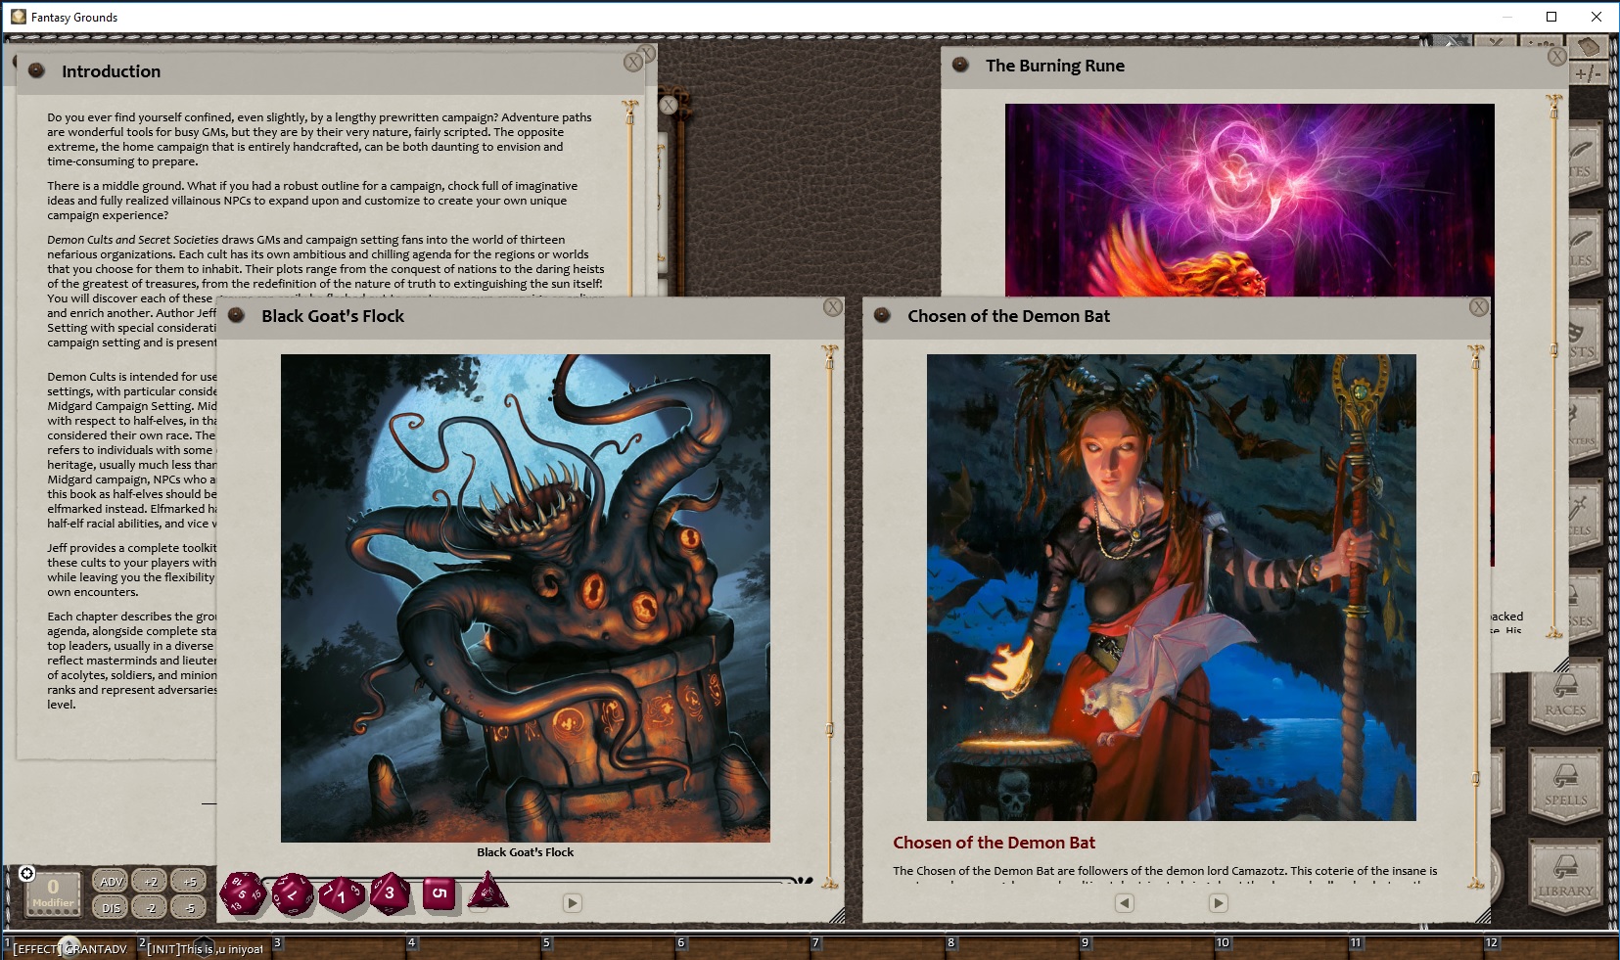The height and width of the screenshot is (960, 1620).
Task: Open the Races sidebar button
Action: (1565, 695)
